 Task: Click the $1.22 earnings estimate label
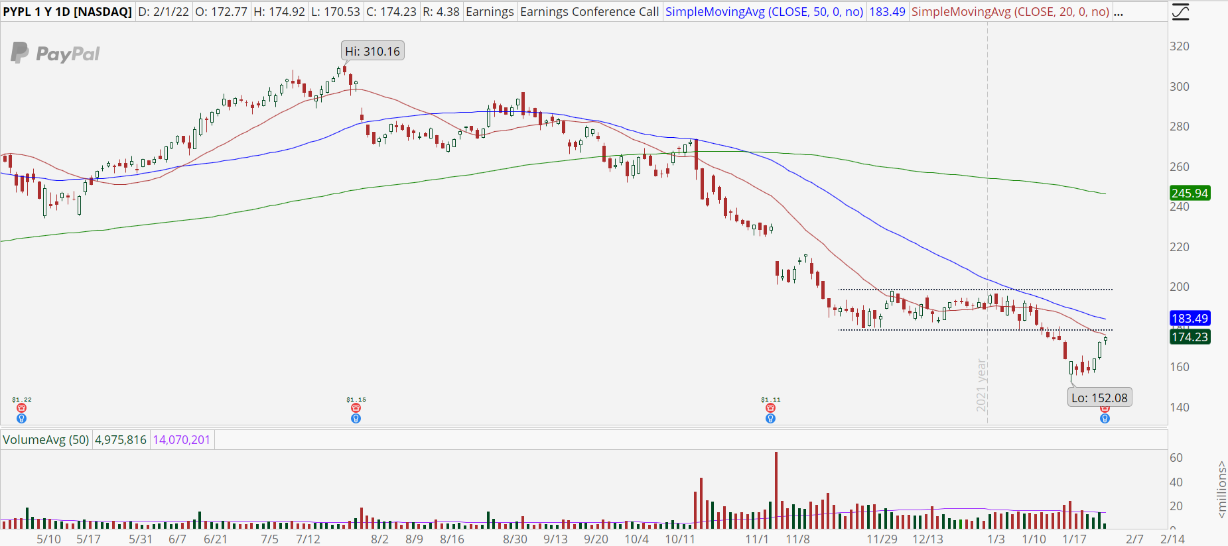(x=22, y=400)
